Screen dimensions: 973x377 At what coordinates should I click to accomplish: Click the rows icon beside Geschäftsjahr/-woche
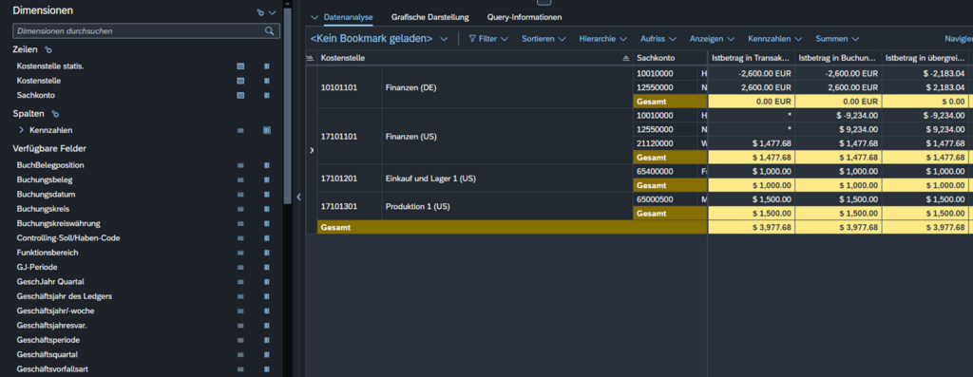pyautogui.click(x=240, y=311)
